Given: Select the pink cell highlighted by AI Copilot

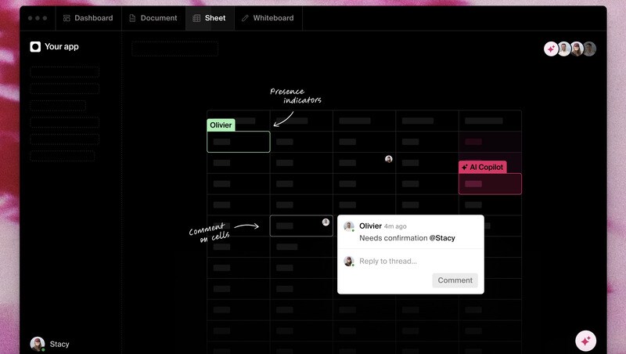Looking at the screenshot, I should click(x=490, y=184).
